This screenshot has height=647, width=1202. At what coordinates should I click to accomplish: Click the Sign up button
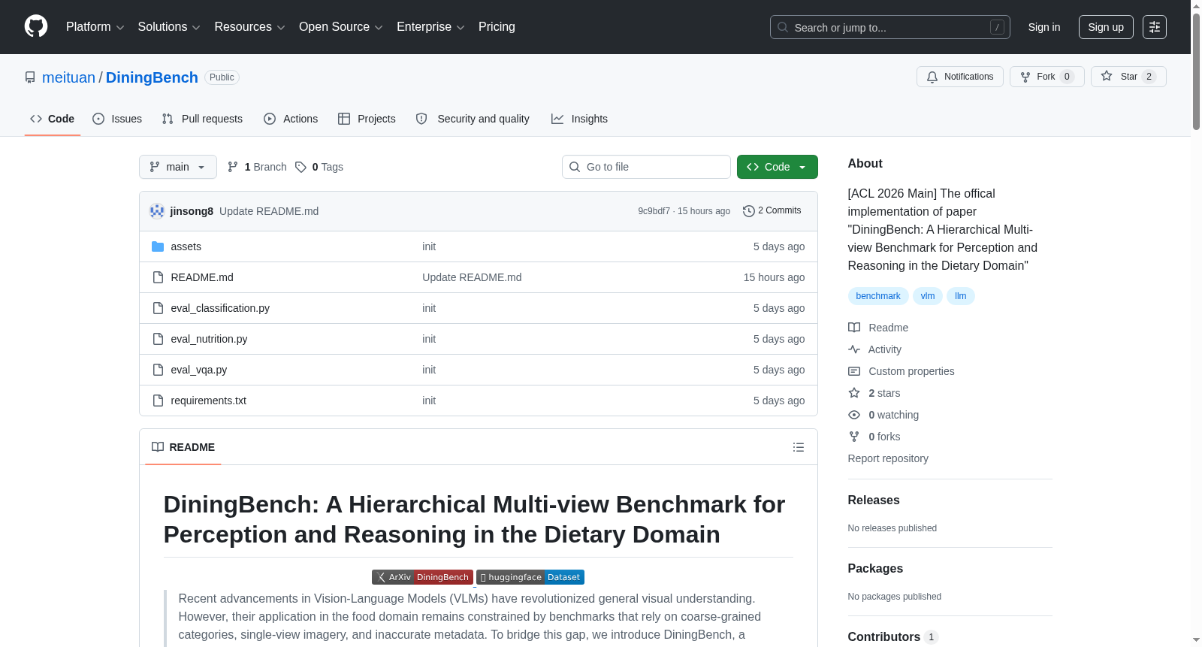click(x=1106, y=27)
